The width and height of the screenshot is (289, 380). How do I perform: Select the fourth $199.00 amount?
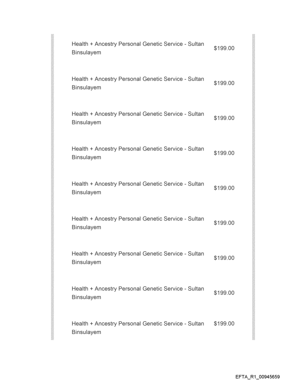[x=224, y=153]
